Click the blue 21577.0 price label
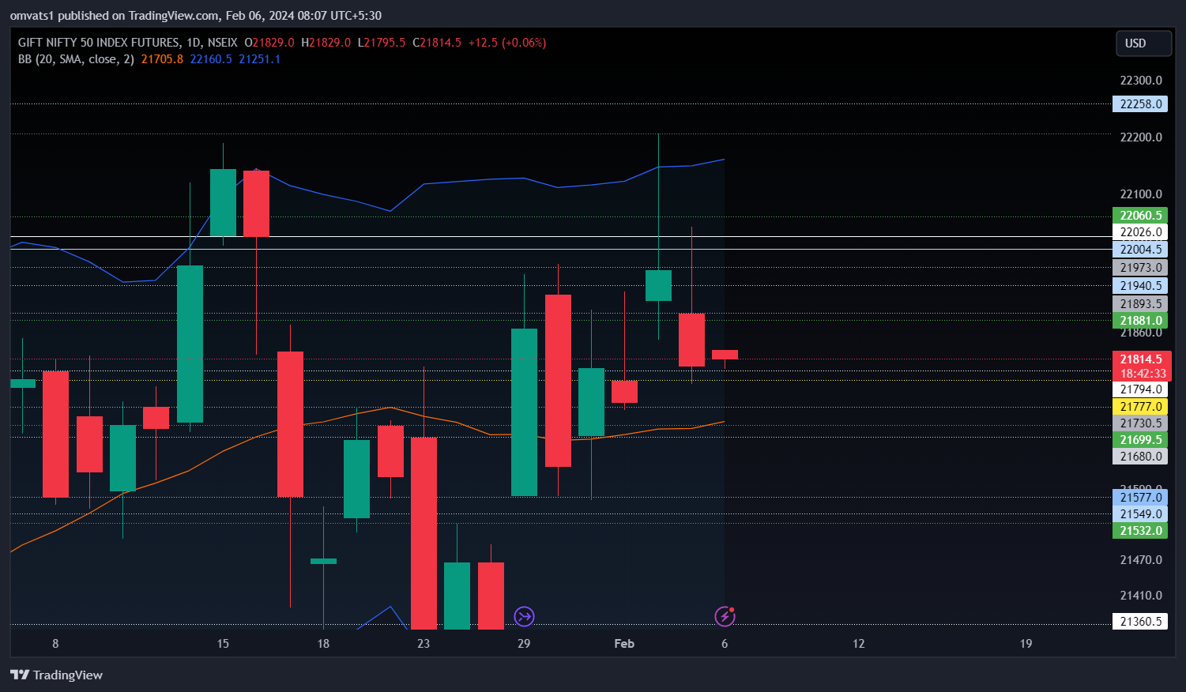The height and width of the screenshot is (692, 1186). coord(1139,498)
